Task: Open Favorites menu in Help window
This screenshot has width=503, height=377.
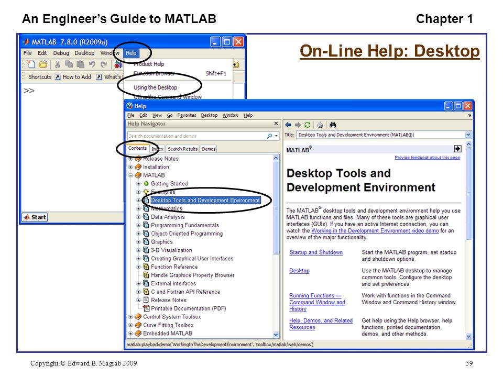Action: pyautogui.click(x=187, y=115)
